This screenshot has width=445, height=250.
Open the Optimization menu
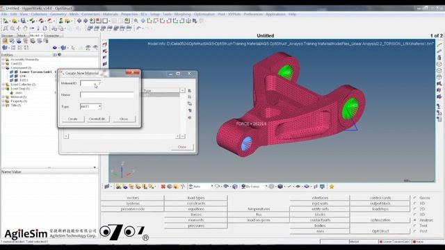coord(204,14)
